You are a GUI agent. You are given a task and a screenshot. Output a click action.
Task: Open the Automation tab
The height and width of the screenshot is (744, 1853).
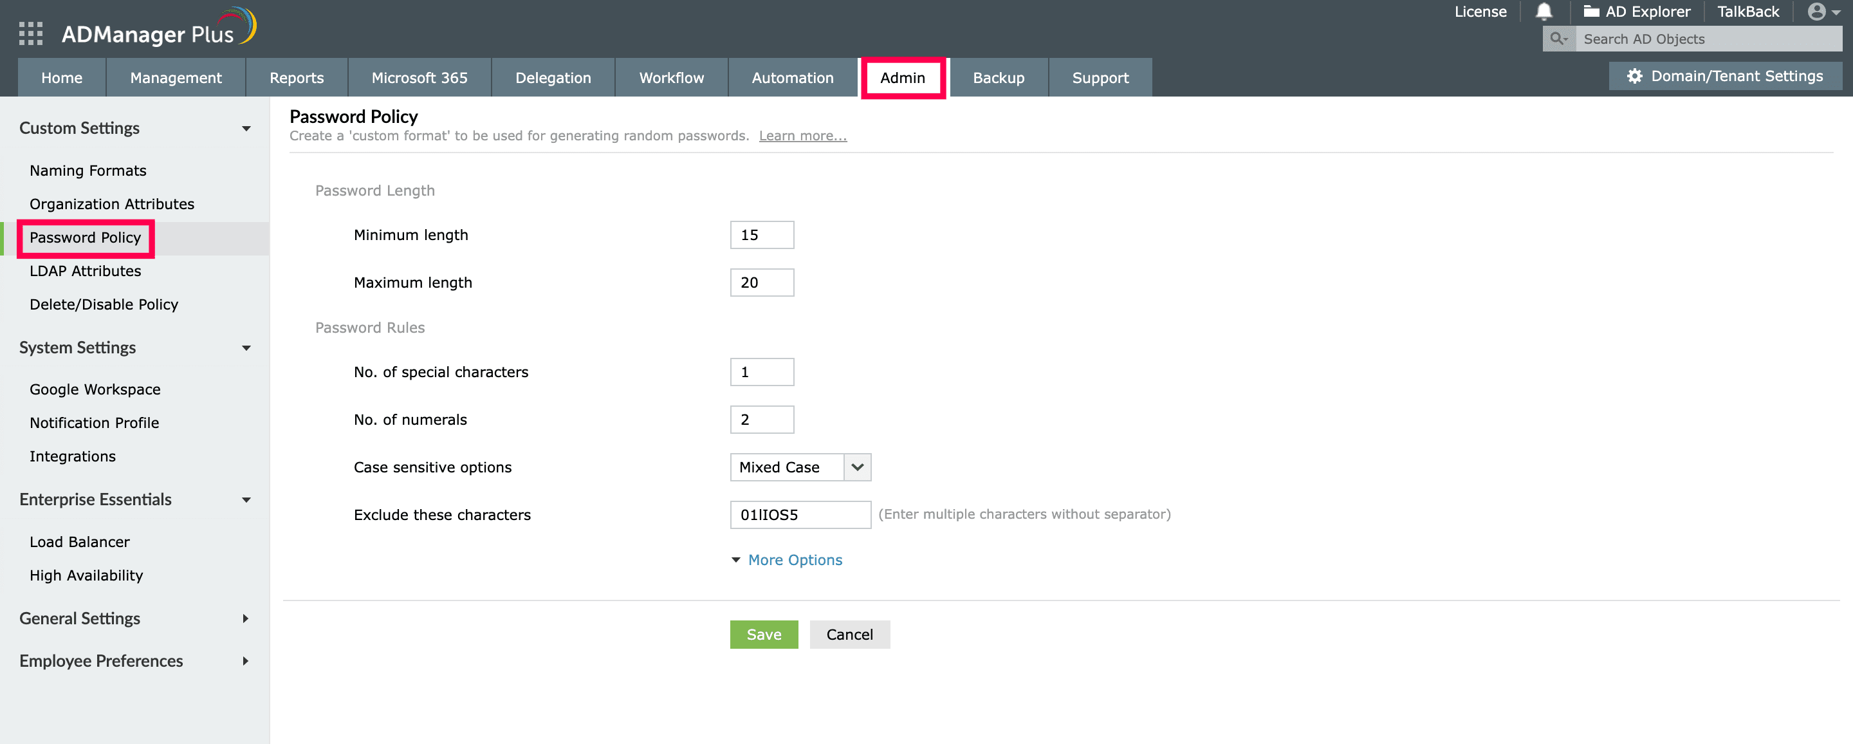(792, 78)
